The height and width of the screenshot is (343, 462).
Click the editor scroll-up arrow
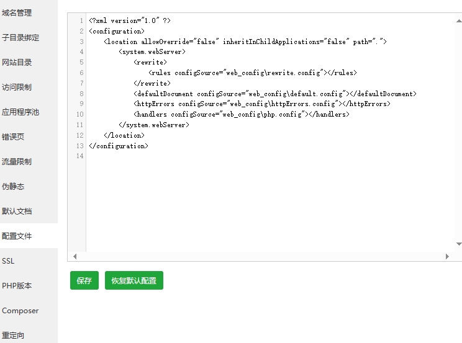pos(459,21)
